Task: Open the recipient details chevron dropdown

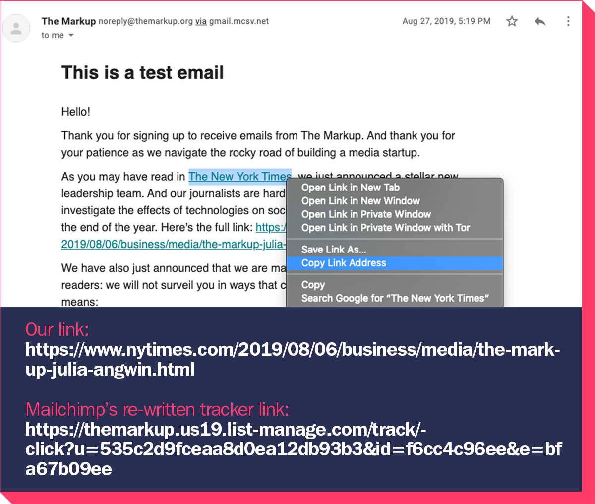Action: pyautogui.click(x=70, y=35)
